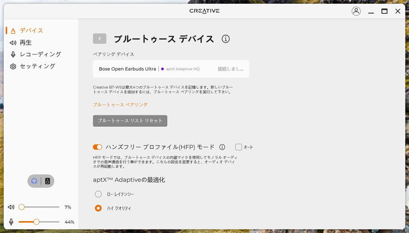
Task: Toggle Hands-Free Profile (HFP) mode switch
Action: [x=98, y=147]
